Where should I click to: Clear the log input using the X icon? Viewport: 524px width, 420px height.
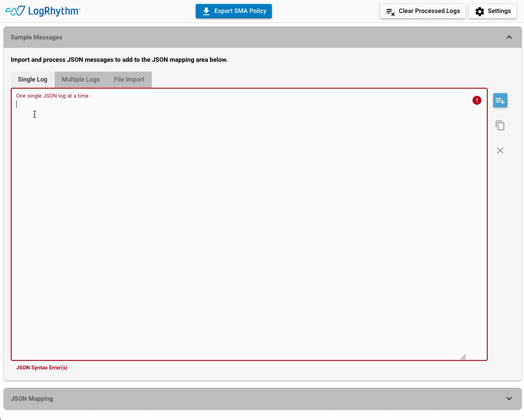tap(500, 150)
